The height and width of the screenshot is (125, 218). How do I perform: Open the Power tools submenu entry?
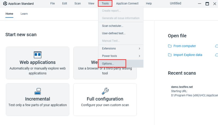click(x=121, y=56)
